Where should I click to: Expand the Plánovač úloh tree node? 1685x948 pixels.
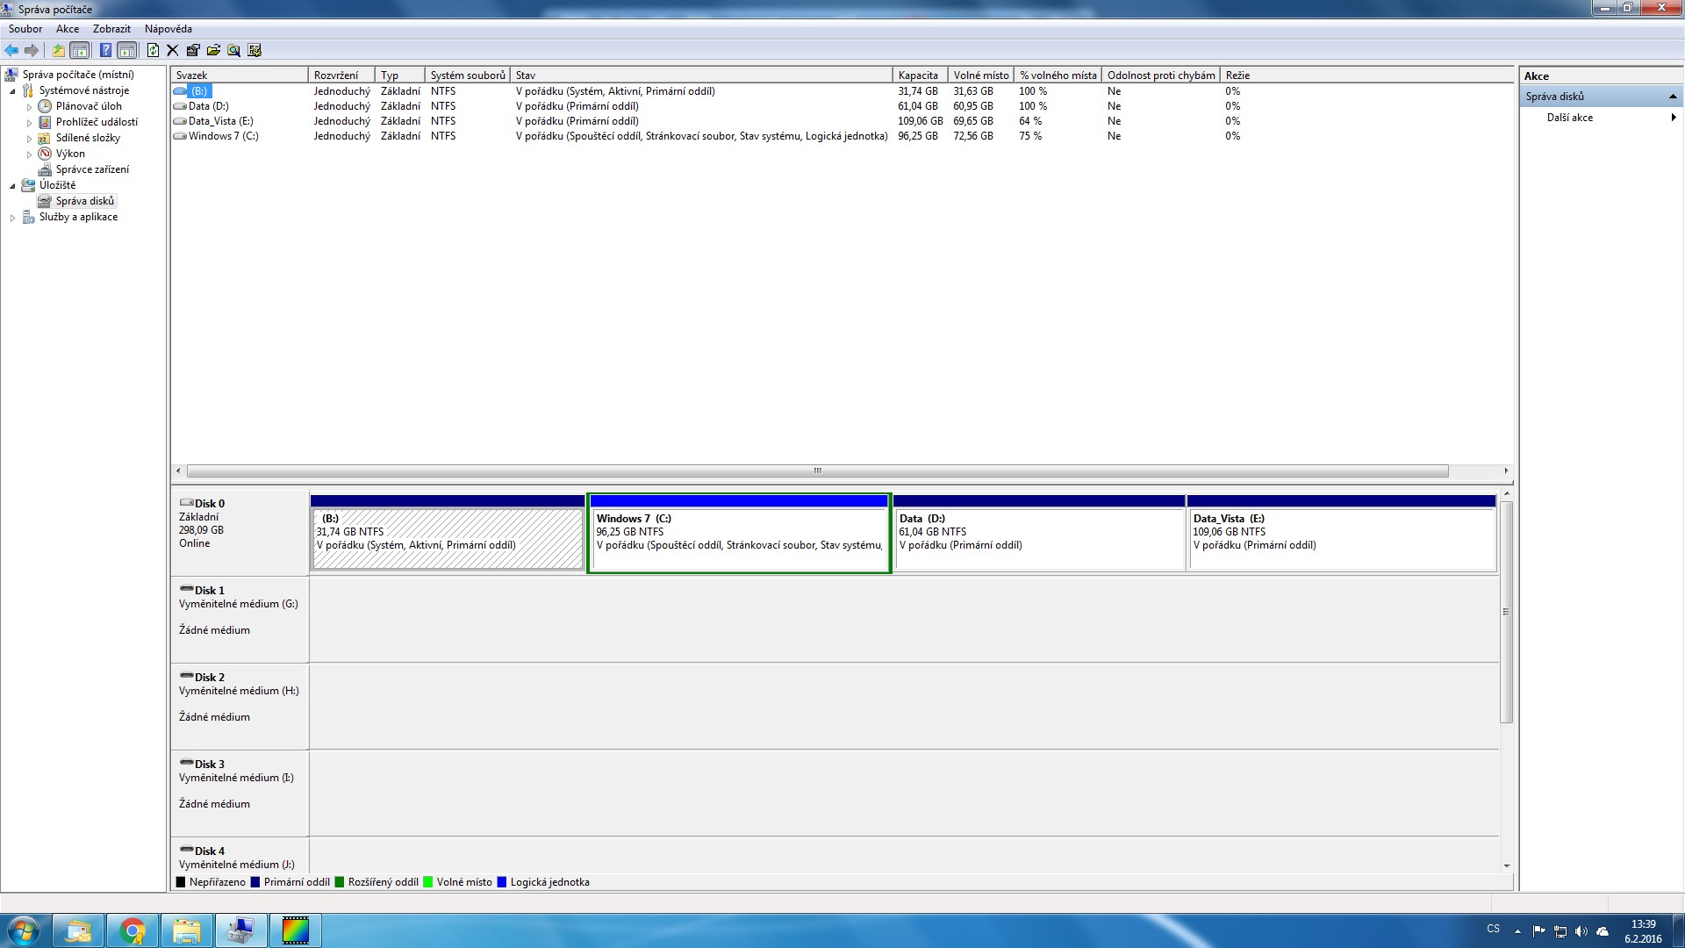[29, 107]
